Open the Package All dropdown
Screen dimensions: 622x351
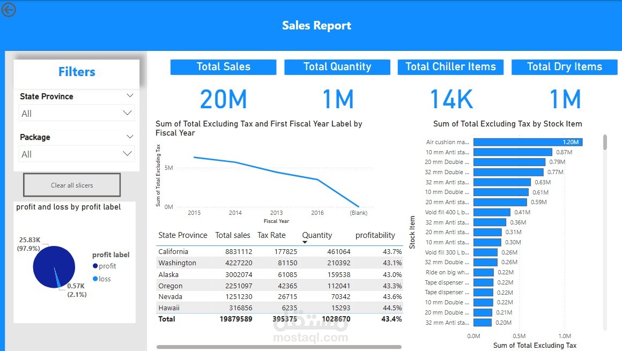(x=77, y=154)
